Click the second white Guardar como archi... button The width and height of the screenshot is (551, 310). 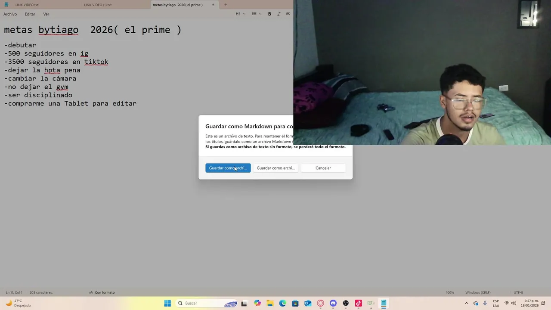click(x=275, y=168)
